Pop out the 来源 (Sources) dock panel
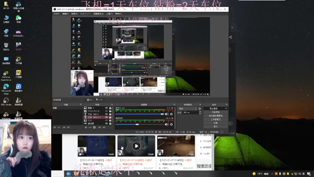Viewport: 314px width, 177px height. point(112,105)
